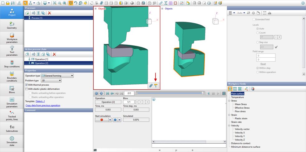Activate the pan/move view tool
Screen dimensions: 306x152
71,3
